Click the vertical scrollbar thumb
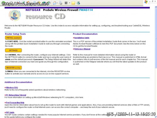 coord(156,38)
